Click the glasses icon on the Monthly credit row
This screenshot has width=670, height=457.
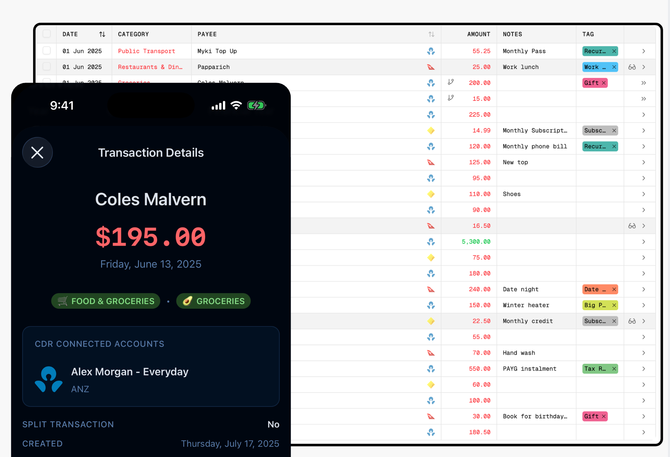tap(632, 321)
